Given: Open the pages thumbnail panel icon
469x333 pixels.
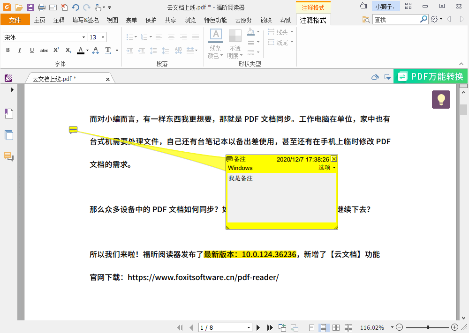Looking at the screenshot, I should click(9, 135).
